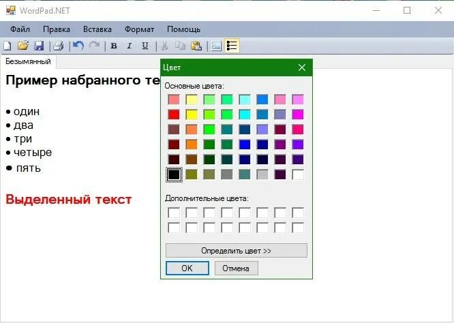Pick the pure red swatch in second row
This screenshot has height=323, width=454.
pyautogui.click(x=174, y=114)
